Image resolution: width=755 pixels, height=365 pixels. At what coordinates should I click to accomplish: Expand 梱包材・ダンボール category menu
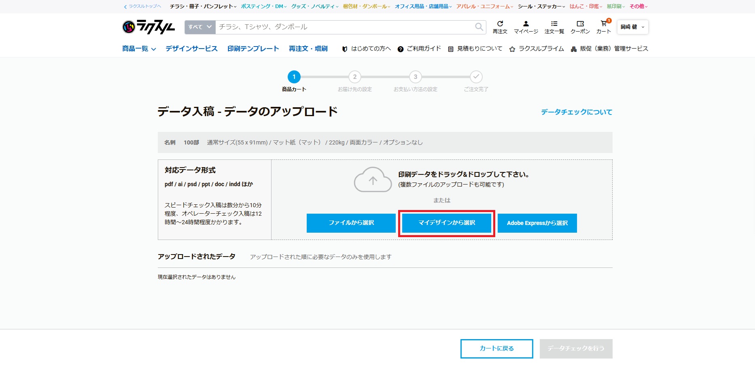tap(367, 6)
